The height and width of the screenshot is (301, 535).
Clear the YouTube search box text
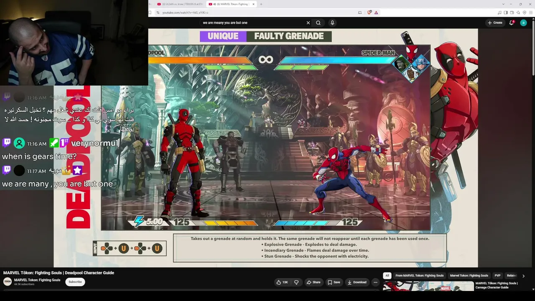click(308, 23)
